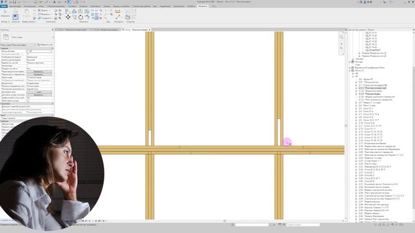Select the Move tool with four arrows
Image resolution: width=415 pixels, height=233 pixels.
click(68, 17)
